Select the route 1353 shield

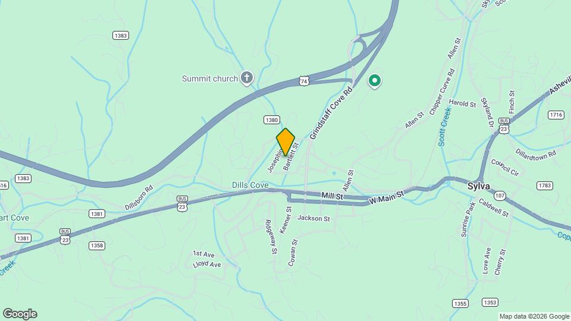point(490,302)
